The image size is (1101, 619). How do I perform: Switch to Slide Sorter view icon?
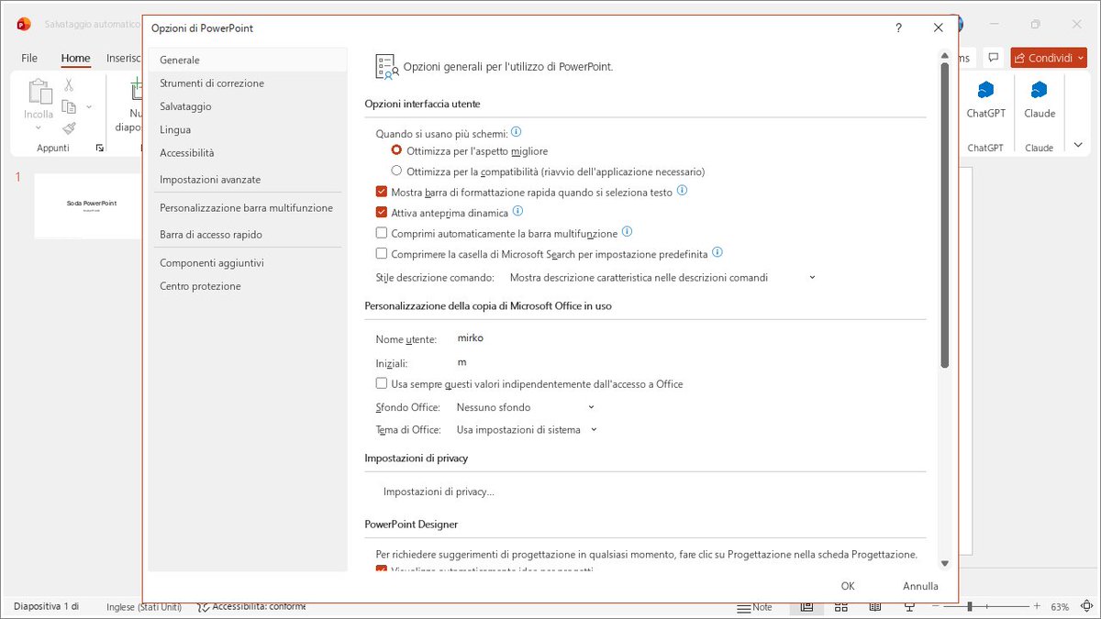(840, 607)
